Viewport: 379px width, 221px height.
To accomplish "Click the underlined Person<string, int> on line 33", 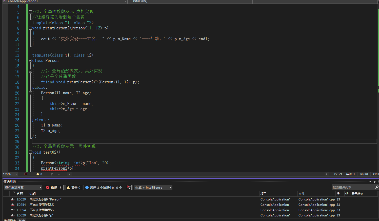I will click(x=62, y=163).
